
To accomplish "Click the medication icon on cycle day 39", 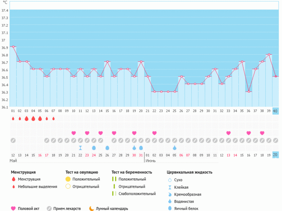I will pyautogui.click(x=269, y=140).
